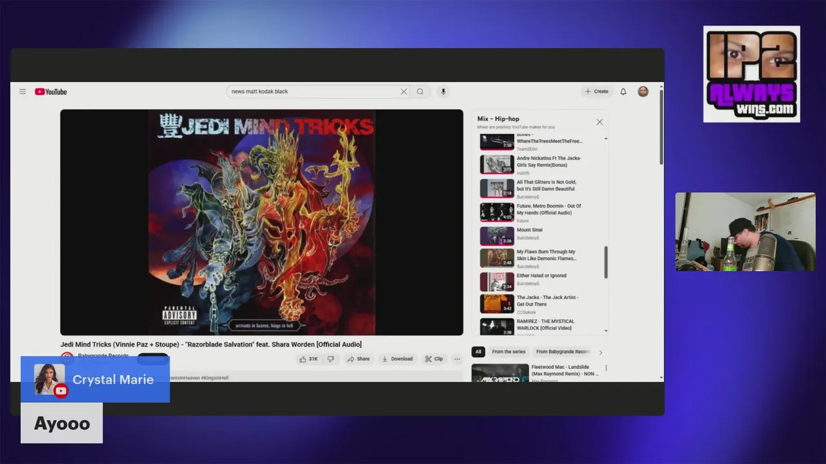Open options for Fleetwood Mac Landslide video
Screen dimensions: 826x464
pyautogui.click(x=606, y=368)
